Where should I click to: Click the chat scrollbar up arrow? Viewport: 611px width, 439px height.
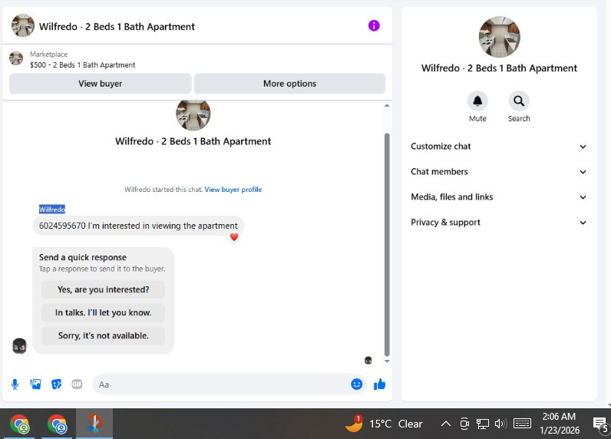click(x=387, y=106)
